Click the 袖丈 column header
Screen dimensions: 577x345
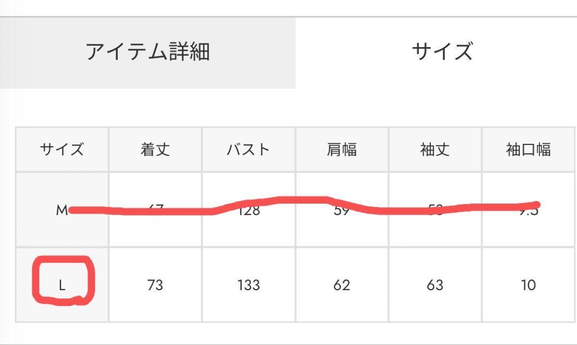[x=435, y=150]
